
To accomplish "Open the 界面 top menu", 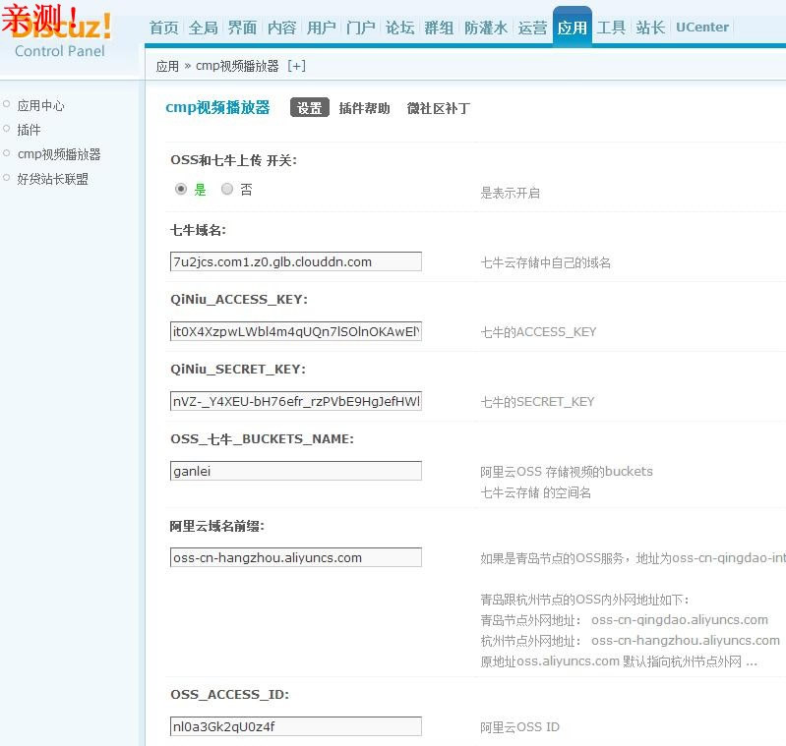I will click(242, 28).
